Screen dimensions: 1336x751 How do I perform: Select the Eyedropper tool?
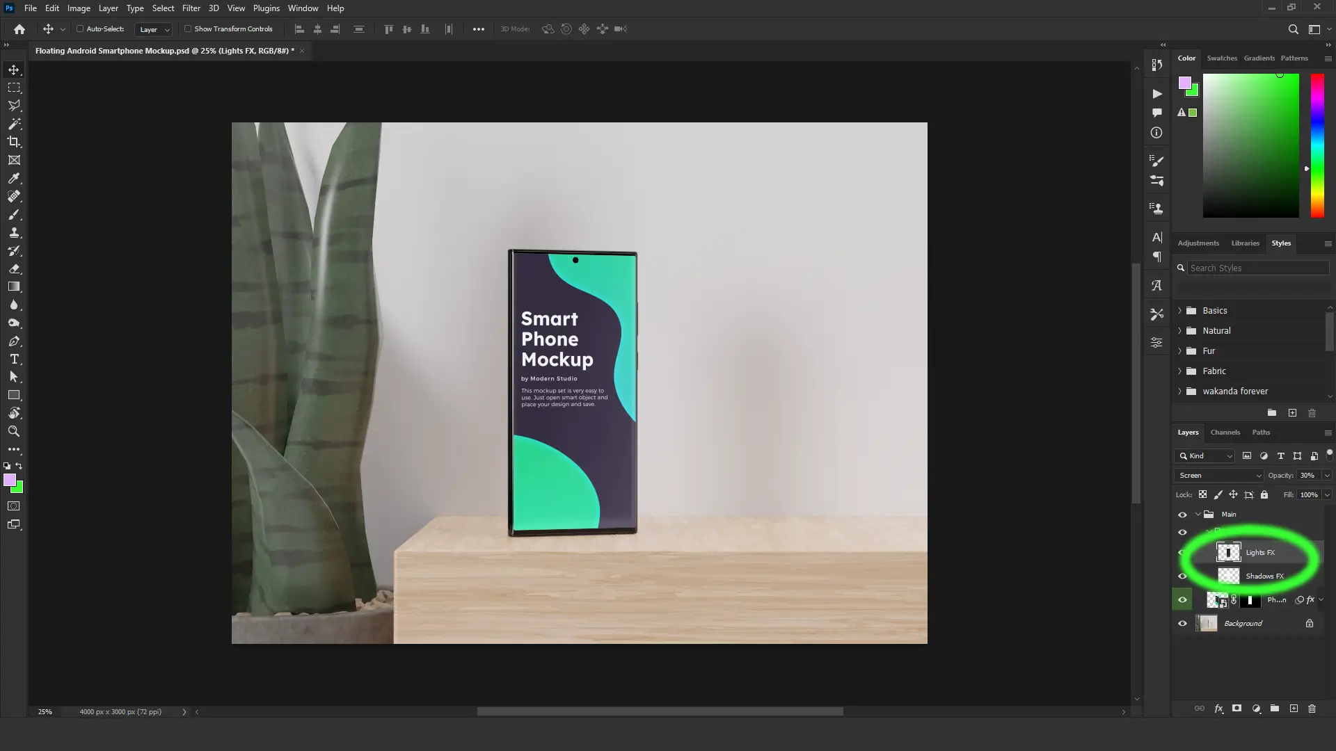pos(14,178)
